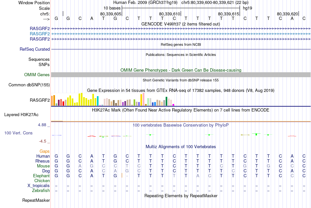Click the Sequences track label
The image size is (311, 208).
(x=39, y=59)
